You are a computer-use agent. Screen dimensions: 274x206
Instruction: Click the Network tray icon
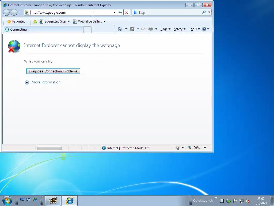coord(241,201)
